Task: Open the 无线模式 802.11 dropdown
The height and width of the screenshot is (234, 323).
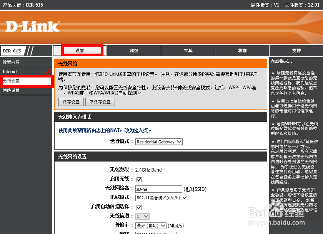Action: pyautogui.click(x=161, y=198)
